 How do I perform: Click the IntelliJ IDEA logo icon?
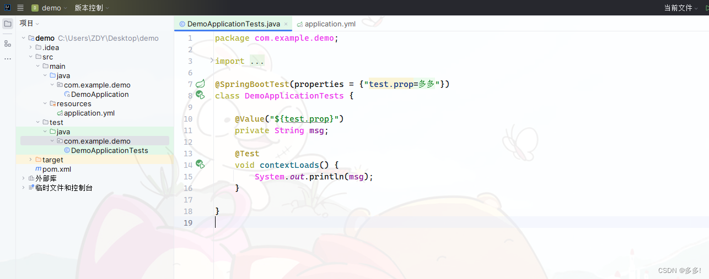pos(7,8)
